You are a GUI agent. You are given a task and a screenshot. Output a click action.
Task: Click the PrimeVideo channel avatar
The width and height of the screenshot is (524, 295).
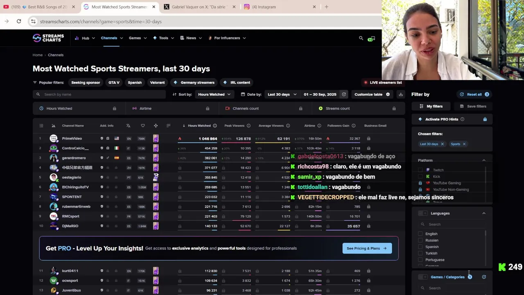click(x=54, y=138)
